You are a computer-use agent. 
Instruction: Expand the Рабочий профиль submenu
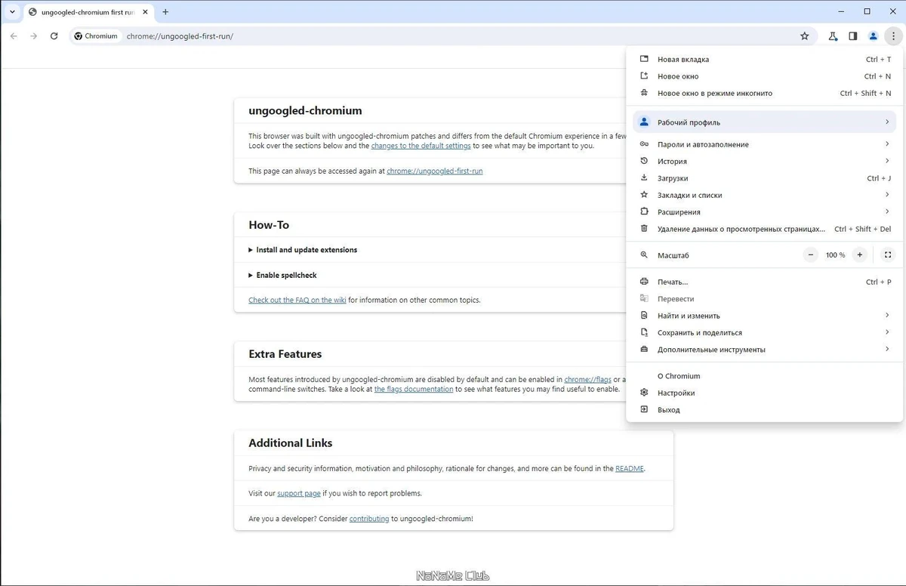764,122
